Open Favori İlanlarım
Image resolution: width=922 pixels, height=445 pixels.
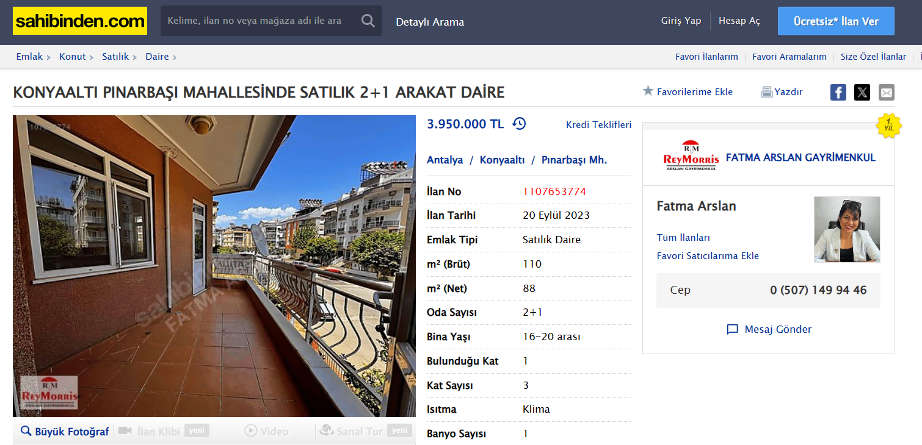[706, 57]
